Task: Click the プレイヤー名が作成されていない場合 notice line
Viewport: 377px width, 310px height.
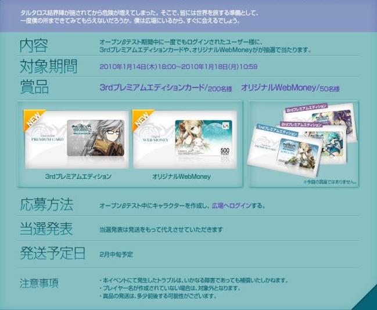Action: click(x=170, y=288)
